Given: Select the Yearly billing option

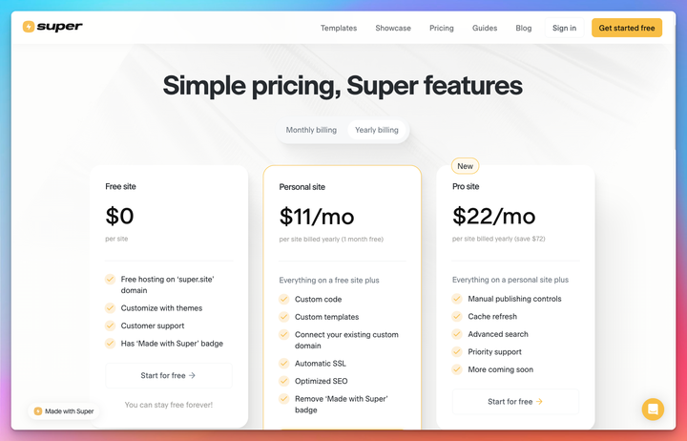Looking at the screenshot, I should [377, 130].
